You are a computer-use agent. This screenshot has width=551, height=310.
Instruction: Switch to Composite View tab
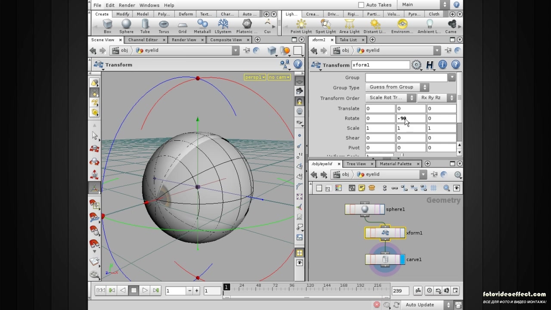click(x=226, y=40)
